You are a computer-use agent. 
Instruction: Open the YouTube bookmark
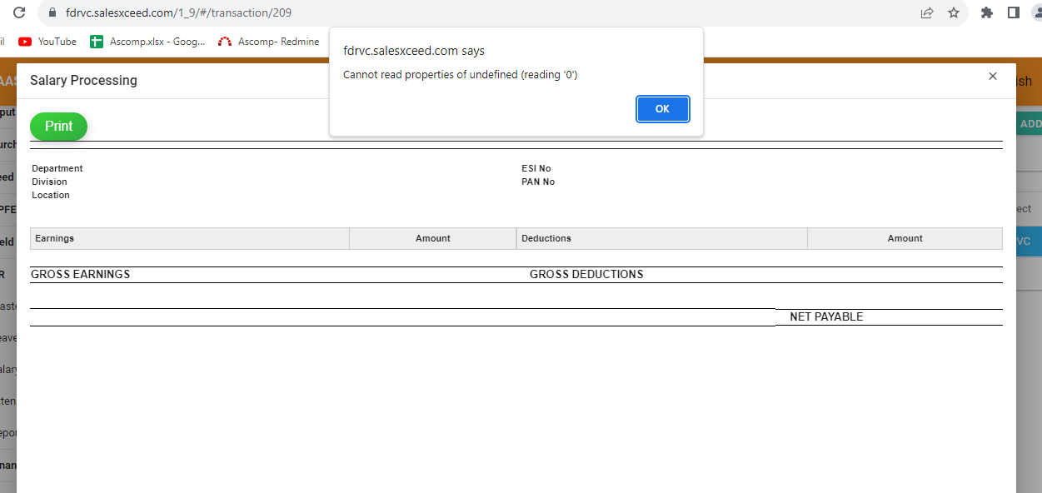47,42
